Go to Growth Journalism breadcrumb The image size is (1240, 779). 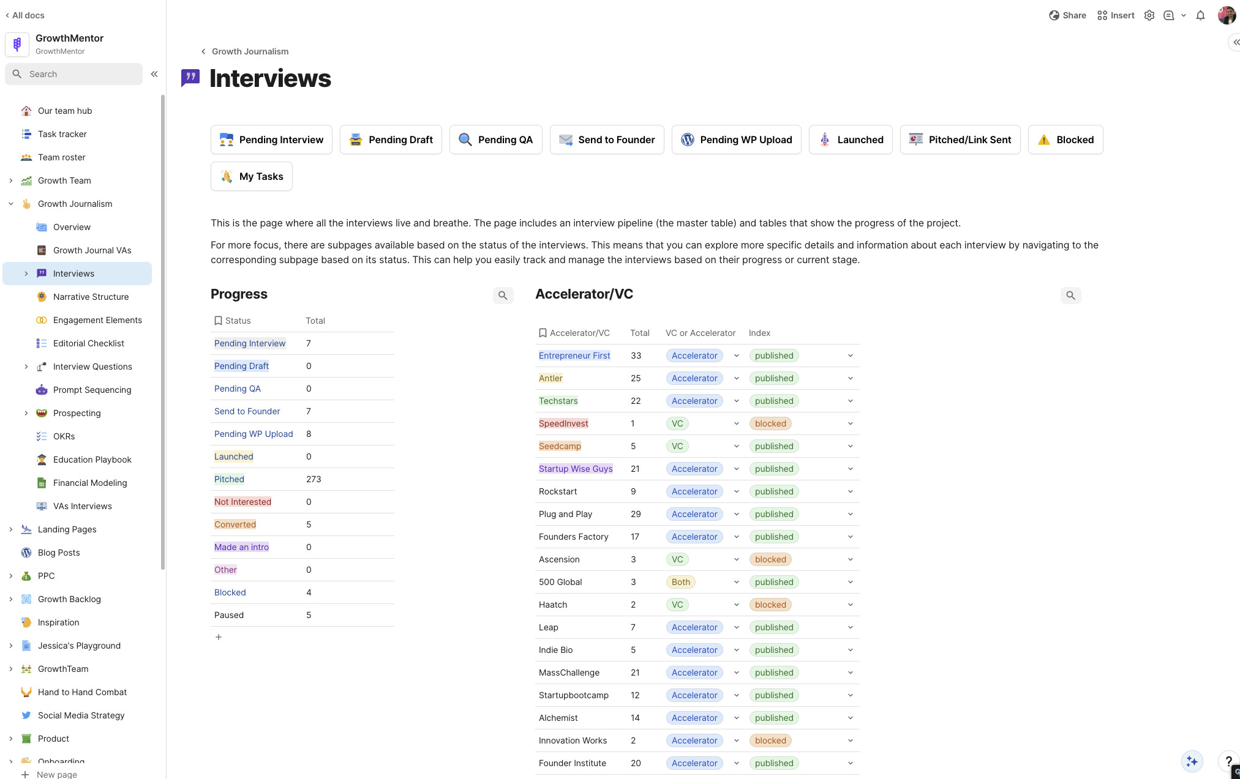250,51
